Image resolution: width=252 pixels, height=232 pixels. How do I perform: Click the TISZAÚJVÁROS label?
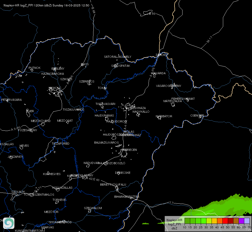[x=73, y=110]
